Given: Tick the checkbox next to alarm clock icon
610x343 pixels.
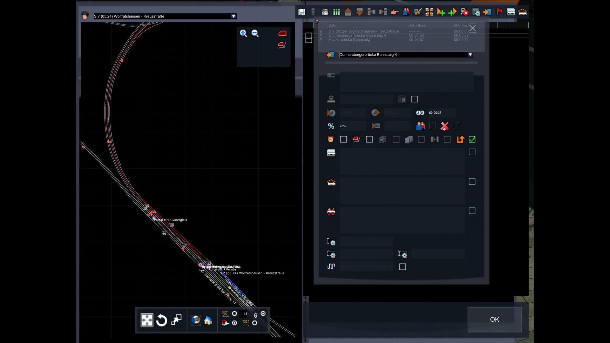Looking at the screenshot, I should tap(343, 139).
